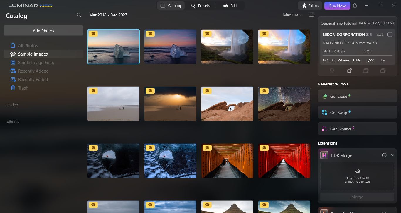
Task: Click the Add Photos button
Action: pos(43,31)
